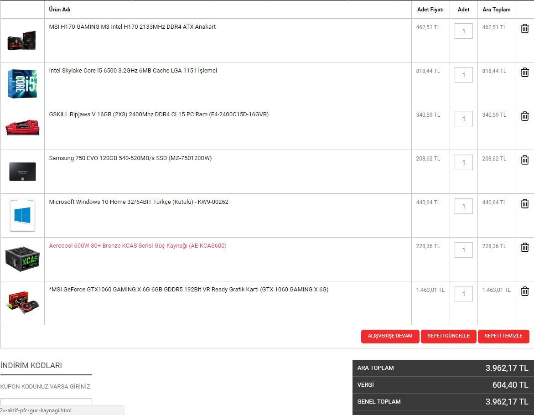Open MSI H170 motherboard product thumbnail
The width and height of the screenshot is (534, 415).
click(22, 41)
